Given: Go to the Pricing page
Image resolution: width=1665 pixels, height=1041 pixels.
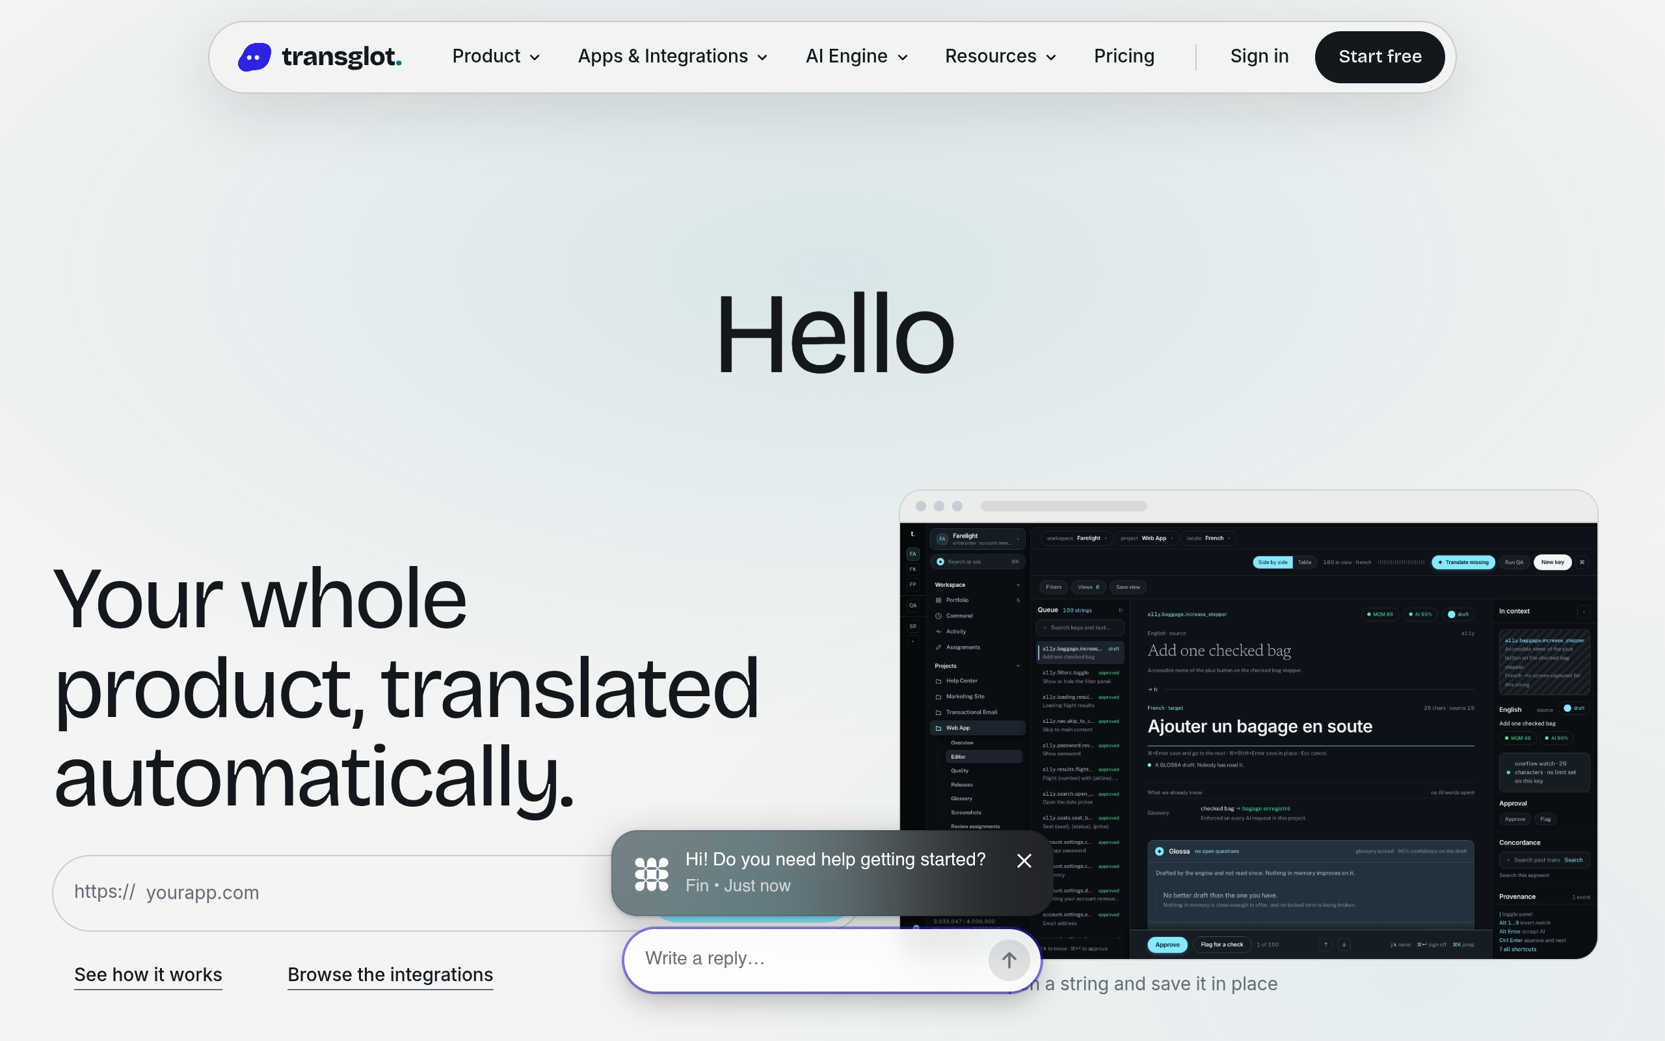Looking at the screenshot, I should (x=1125, y=57).
